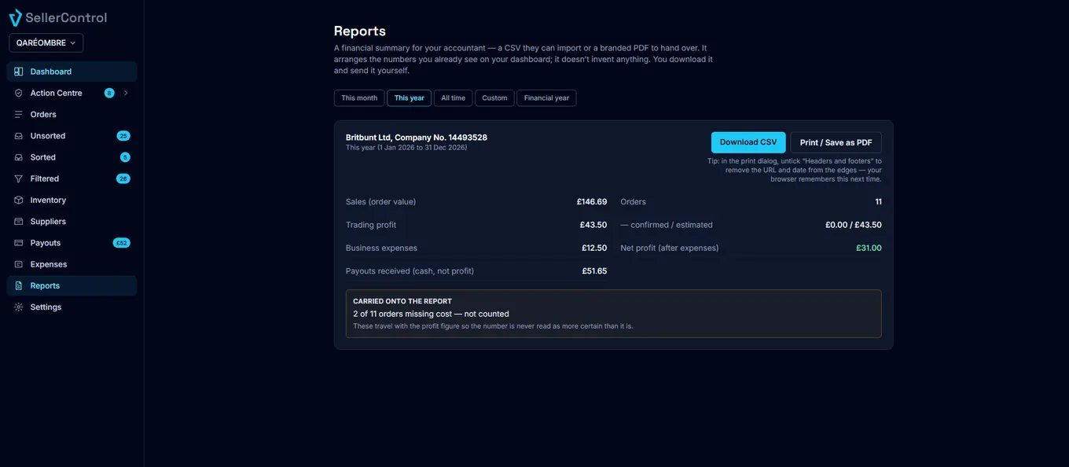The image size is (1069, 467).
Task: Click the Net profit value £31.00
Action: pyautogui.click(x=869, y=248)
